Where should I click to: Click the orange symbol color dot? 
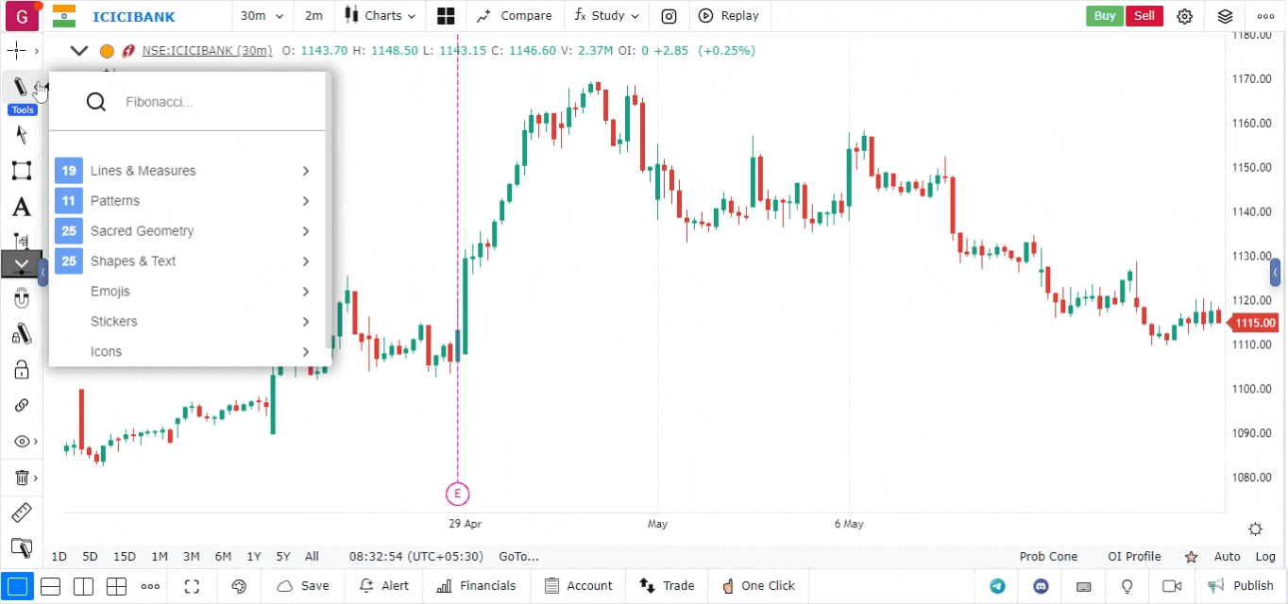107,51
